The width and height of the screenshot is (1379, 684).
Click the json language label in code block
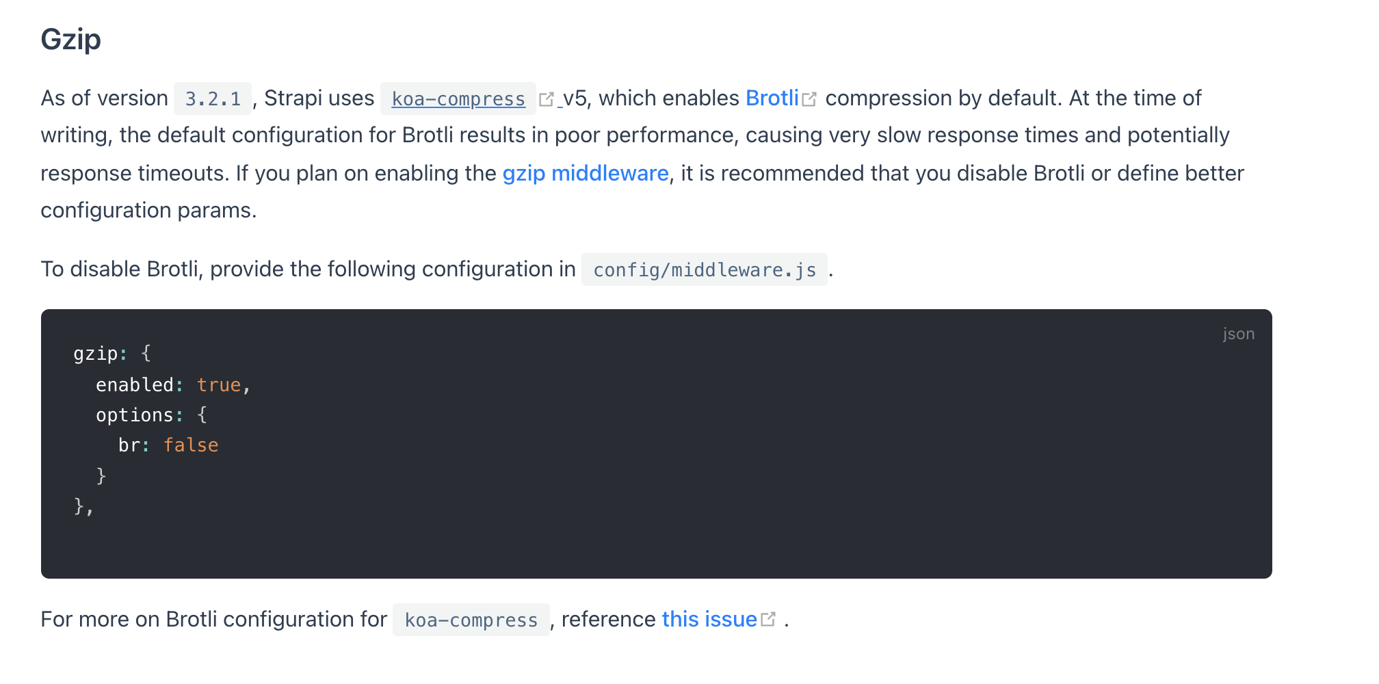pyautogui.click(x=1238, y=334)
